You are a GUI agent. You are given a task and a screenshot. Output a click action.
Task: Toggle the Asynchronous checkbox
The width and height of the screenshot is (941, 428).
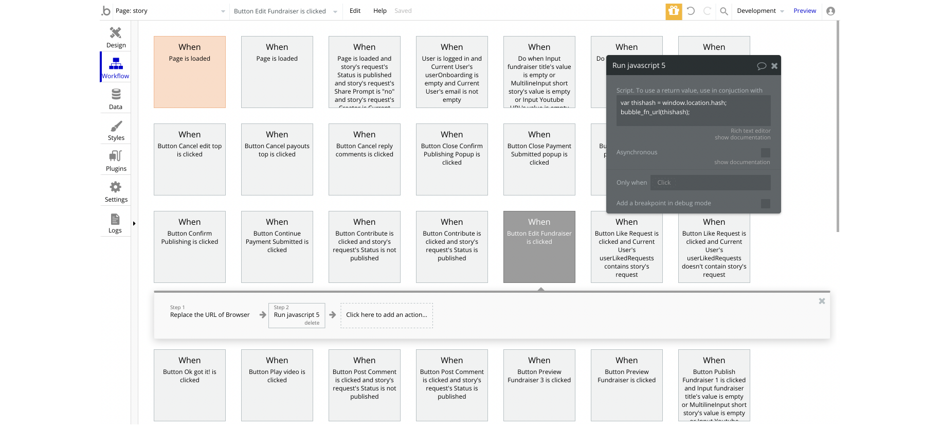click(x=765, y=153)
